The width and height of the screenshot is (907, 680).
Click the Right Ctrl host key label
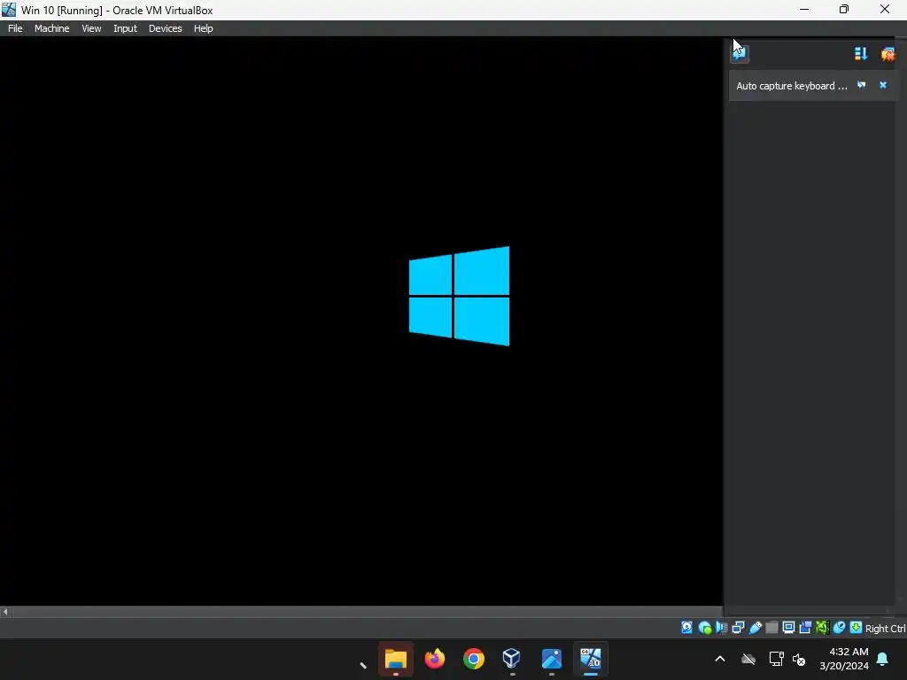coord(885,629)
